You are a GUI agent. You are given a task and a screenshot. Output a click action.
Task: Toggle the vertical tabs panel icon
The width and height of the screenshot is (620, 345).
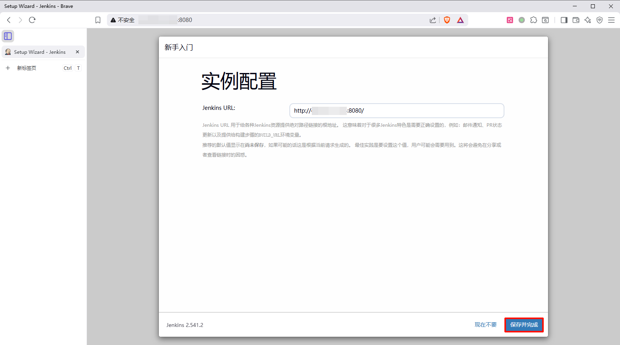(x=8, y=36)
